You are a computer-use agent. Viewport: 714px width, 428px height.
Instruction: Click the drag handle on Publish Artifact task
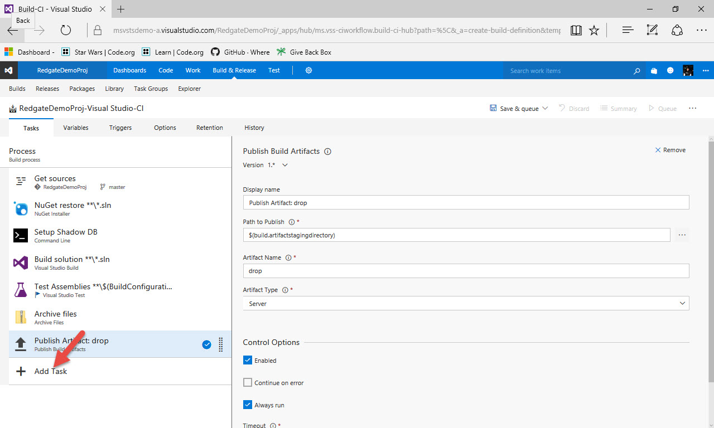coord(221,344)
